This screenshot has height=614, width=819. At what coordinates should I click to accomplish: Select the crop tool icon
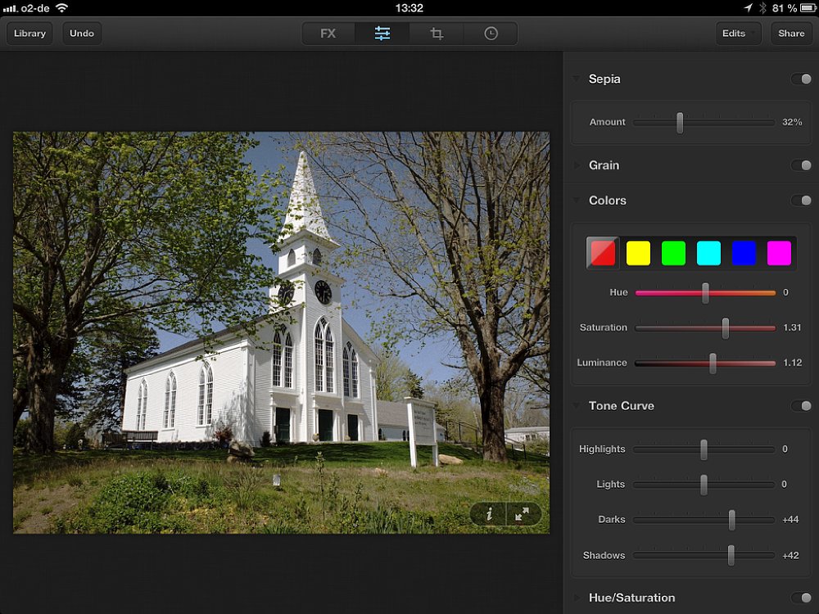(x=437, y=34)
